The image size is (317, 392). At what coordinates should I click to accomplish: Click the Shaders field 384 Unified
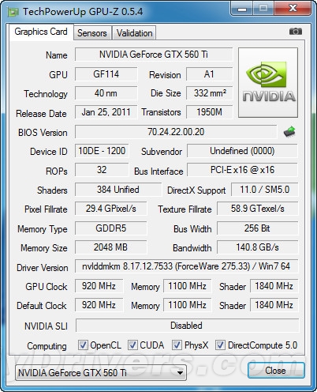point(118,190)
